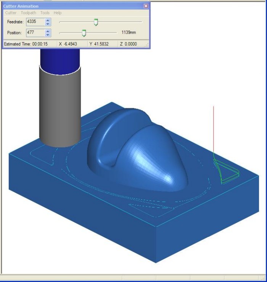Increase Position with up arrow
The width and height of the screenshot is (267, 282).
coord(48,31)
